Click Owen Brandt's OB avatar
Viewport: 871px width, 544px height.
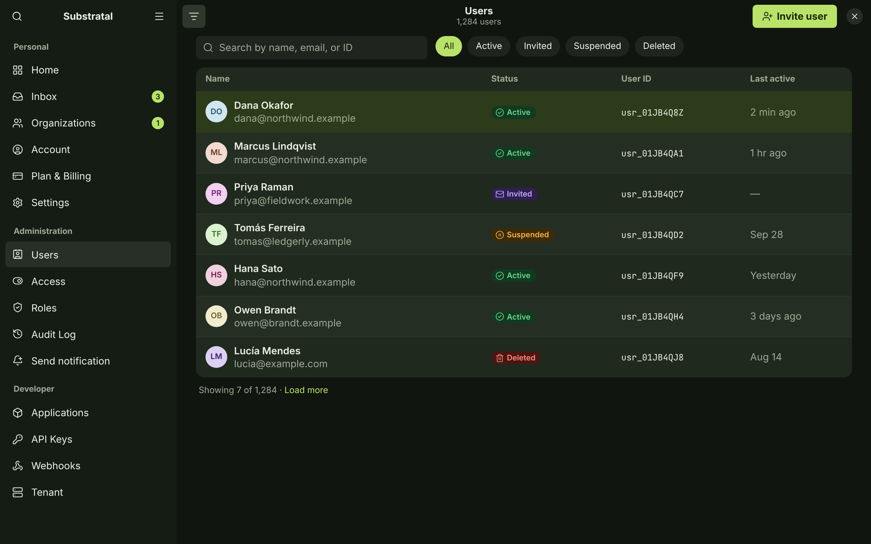click(x=216, y=316)
